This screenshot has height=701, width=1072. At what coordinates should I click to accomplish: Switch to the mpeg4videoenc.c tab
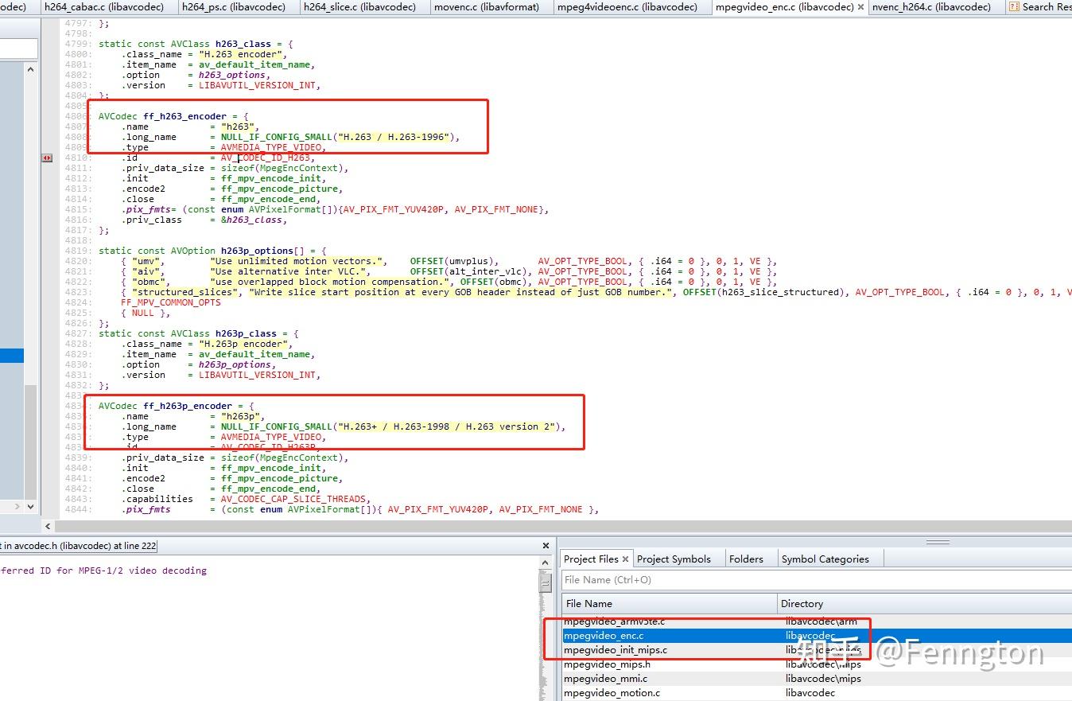(x=627, y=7)
